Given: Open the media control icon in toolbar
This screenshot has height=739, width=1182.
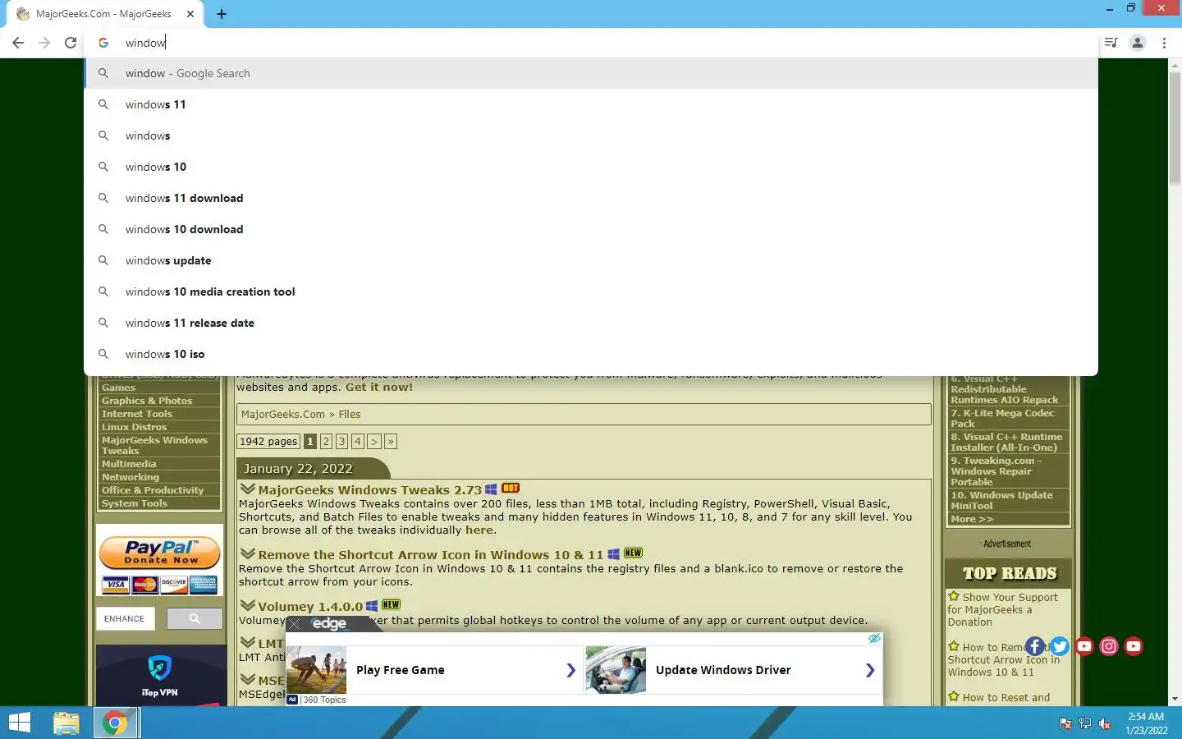Looking at the screenshot, I should (x=1111, y=43).
